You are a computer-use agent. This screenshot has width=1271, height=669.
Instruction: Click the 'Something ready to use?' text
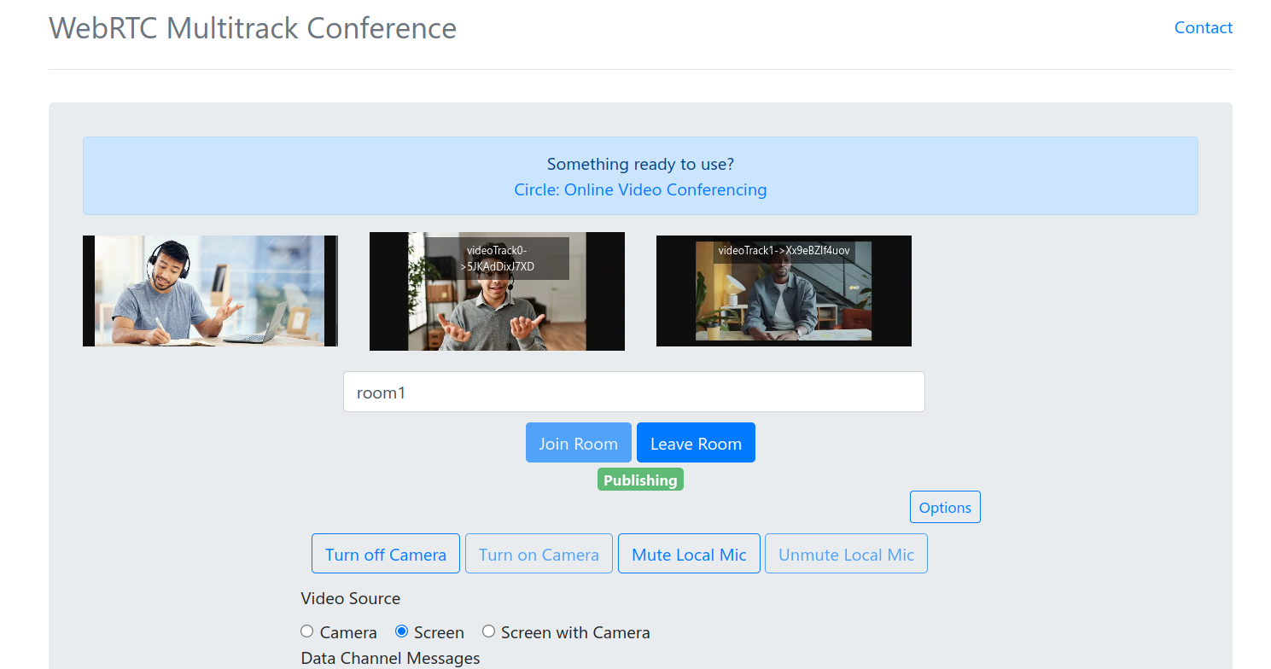(x=640, y=164)
